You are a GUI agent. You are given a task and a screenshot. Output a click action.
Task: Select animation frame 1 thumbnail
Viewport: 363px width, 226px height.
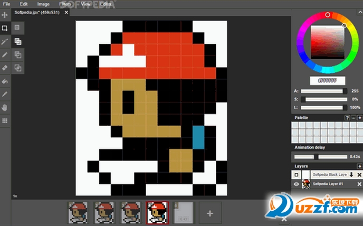(x=78, y=213)
